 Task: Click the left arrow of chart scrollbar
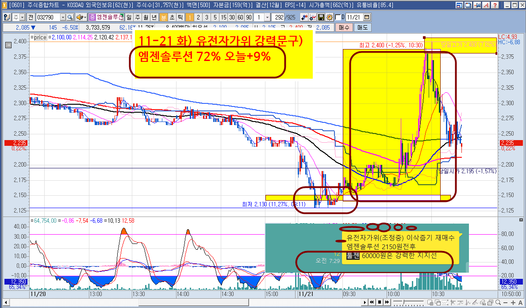tap(6, 302)
